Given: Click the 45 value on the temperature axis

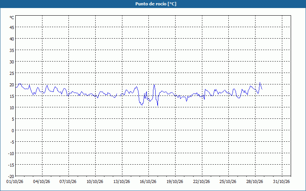Looking at the screenshot, I should 12,28.
